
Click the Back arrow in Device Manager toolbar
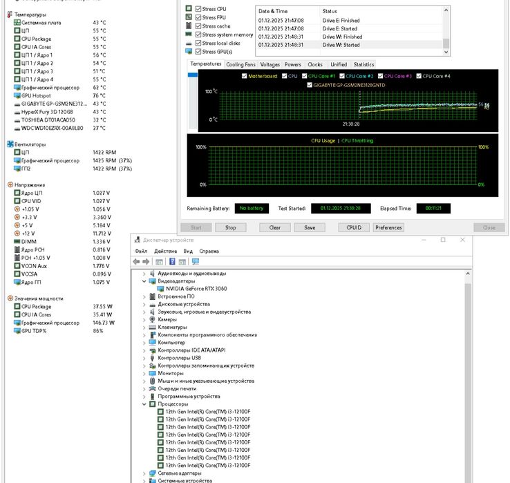click(136, 261)
